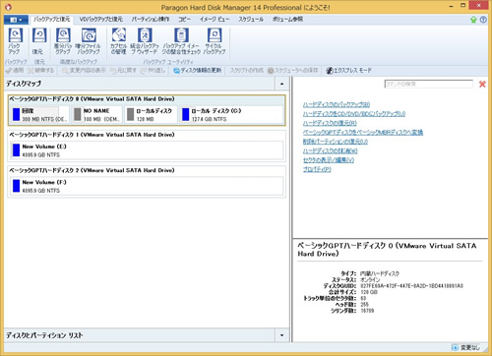Open the 差分バックアップ (differential backup) tool
Screen dimensions: 492x356
63,41
